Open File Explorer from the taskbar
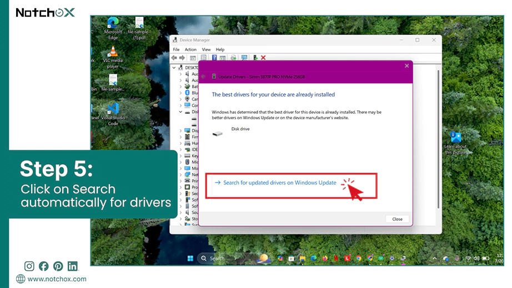The image size is (512, 288). coord(303,259)
